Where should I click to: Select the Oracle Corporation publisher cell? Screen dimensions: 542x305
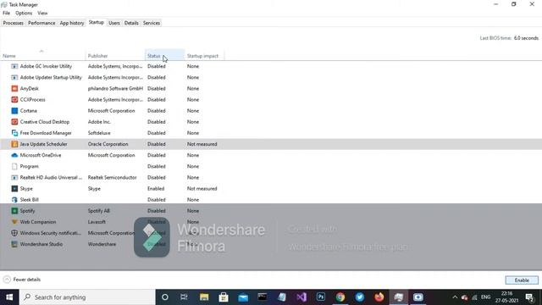[108, 144]
